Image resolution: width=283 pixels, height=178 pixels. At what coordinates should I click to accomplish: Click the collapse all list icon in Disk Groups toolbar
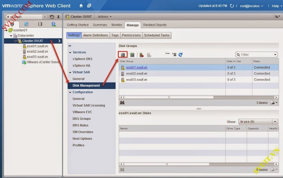(168, 54)
